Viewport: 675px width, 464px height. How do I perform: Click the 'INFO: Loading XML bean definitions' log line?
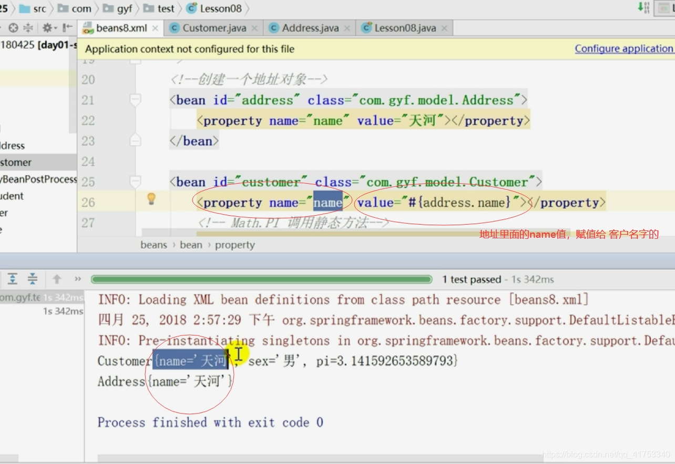point(343,300)
